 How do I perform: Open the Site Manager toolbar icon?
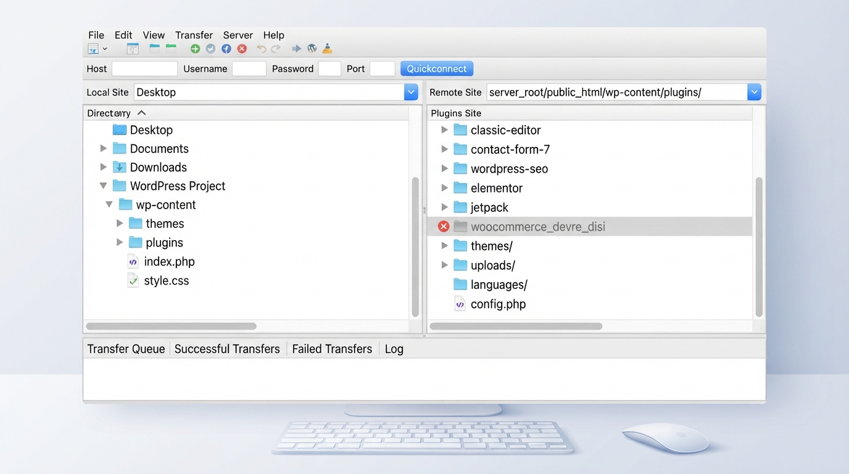coord(93,49)
